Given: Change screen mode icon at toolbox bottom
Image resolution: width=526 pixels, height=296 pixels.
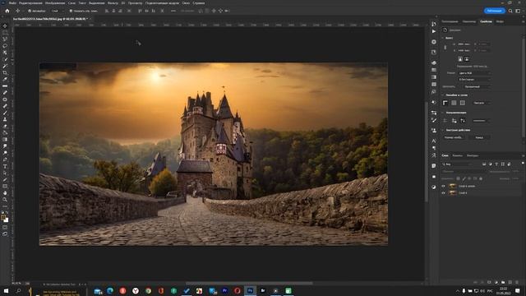Looking at the screenshot, I should pos(5,234).
